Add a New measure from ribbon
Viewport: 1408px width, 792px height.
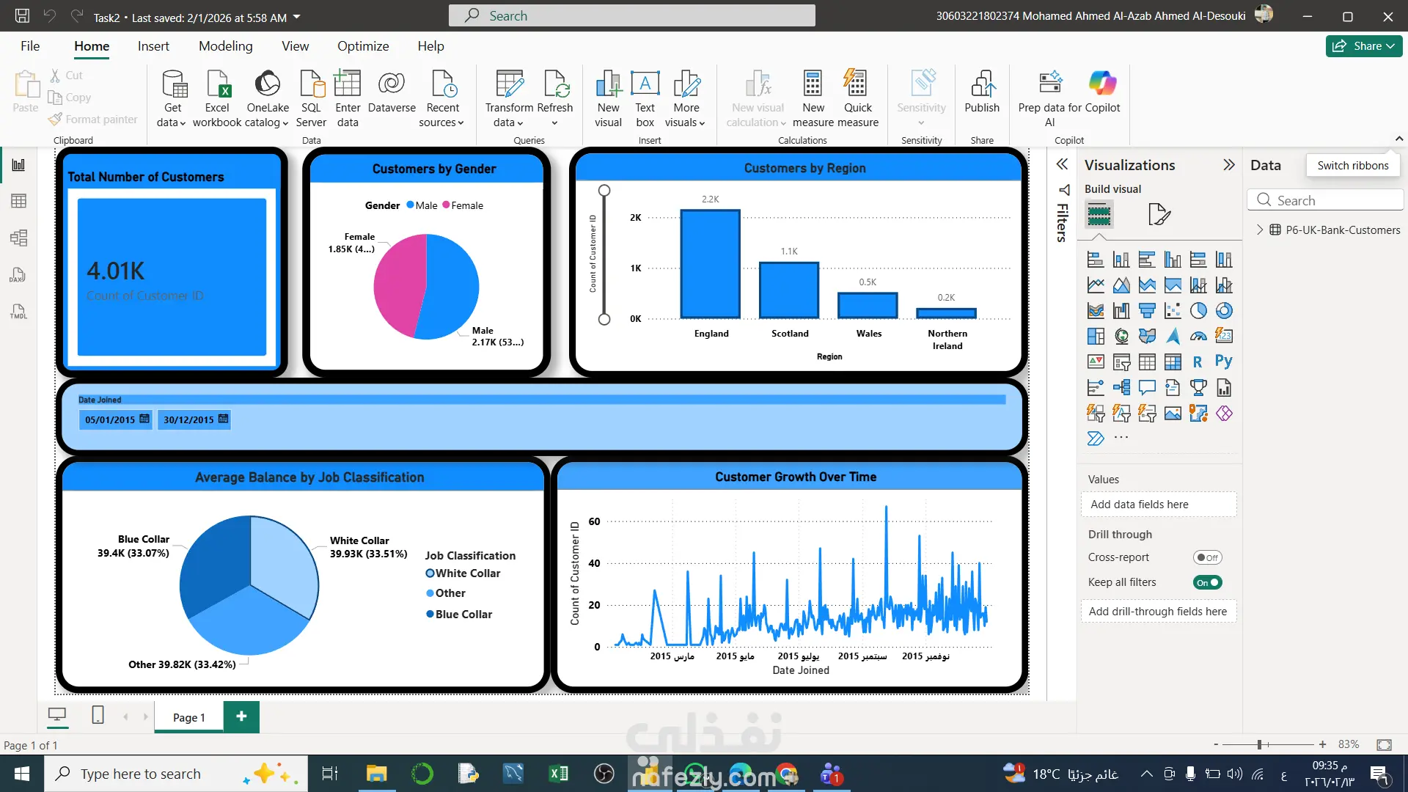[x=813, y=84]
